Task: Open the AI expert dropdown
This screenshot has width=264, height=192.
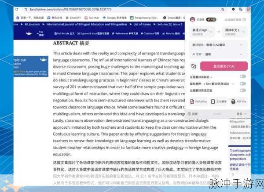Action: [x=218, y=54]
